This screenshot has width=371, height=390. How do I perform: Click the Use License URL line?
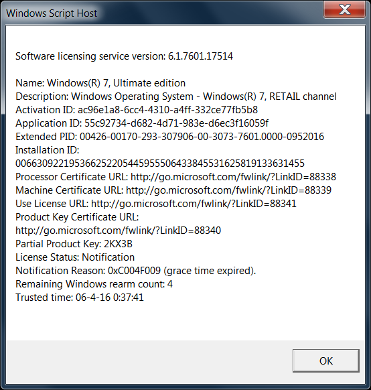click(x=156, y=204)
